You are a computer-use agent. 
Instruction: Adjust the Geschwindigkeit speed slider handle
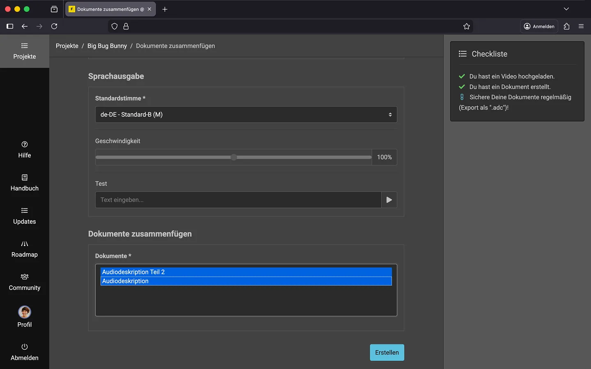click(x=234, y=157)
